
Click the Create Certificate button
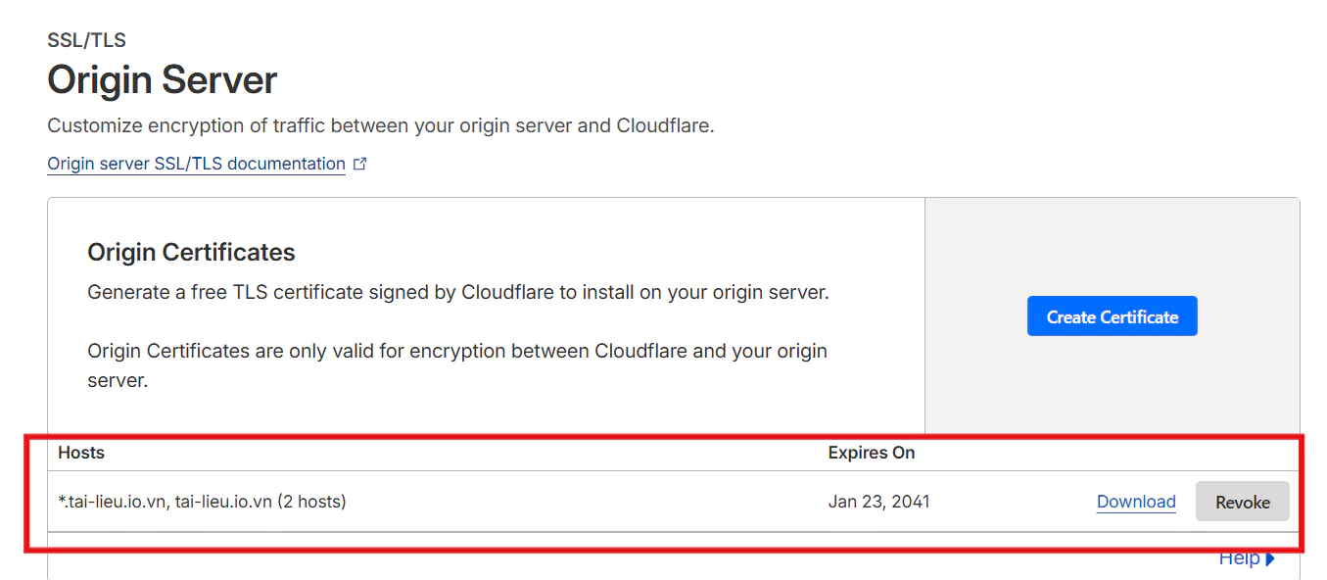coord(1112,316)
